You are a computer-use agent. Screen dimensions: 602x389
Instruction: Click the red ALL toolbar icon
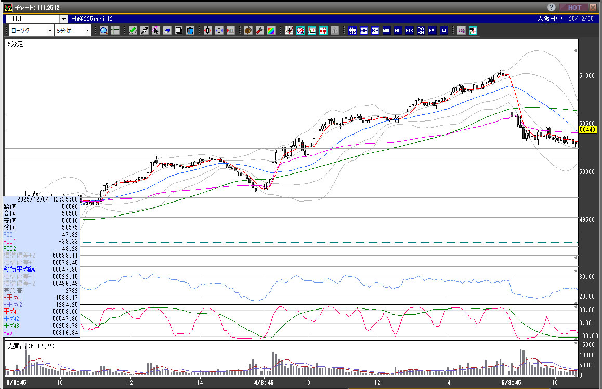point(230,31)
